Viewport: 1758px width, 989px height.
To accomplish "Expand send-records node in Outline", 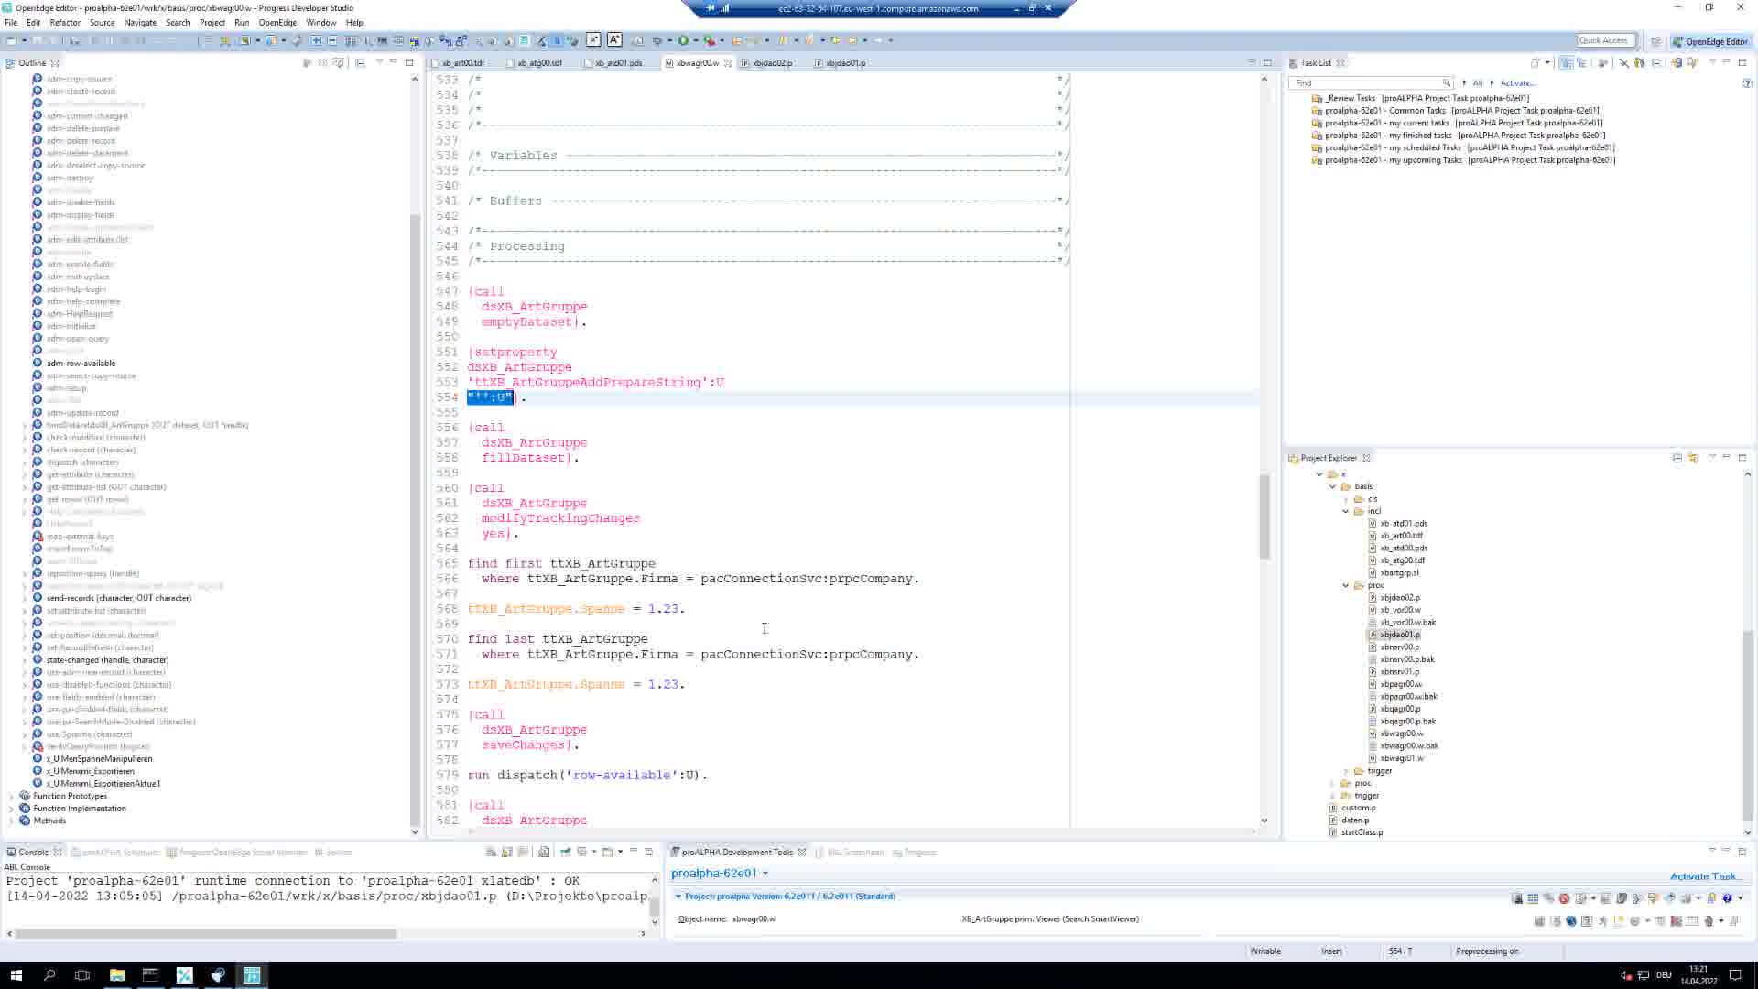I will point(25,598).
